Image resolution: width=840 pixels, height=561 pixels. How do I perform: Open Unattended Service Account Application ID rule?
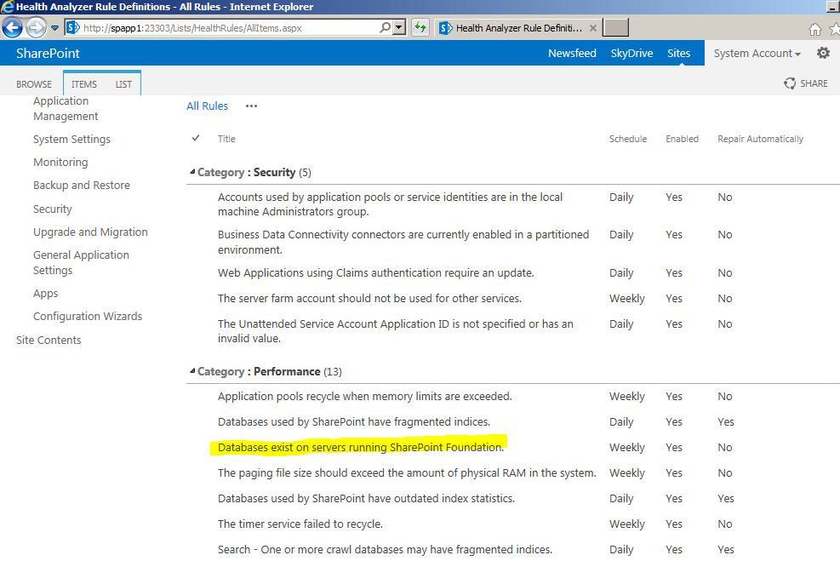(396, 331)
